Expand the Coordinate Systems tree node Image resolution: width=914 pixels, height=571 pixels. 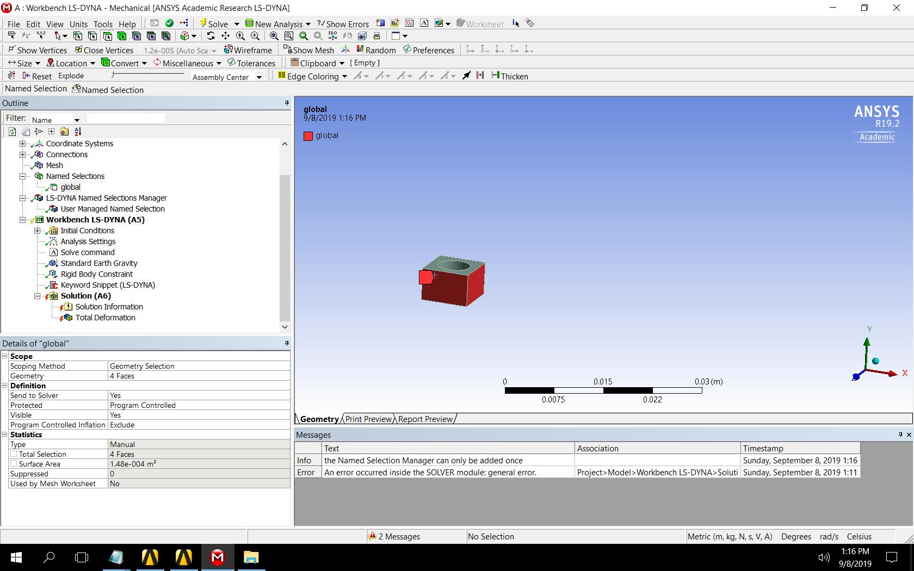[x=23, y=144]
